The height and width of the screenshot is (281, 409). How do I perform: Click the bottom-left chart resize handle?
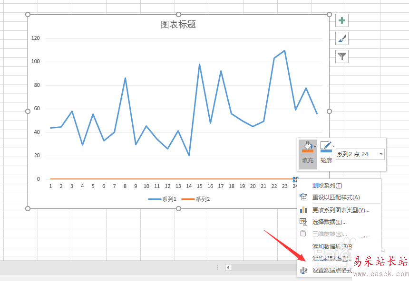point(28,208)
